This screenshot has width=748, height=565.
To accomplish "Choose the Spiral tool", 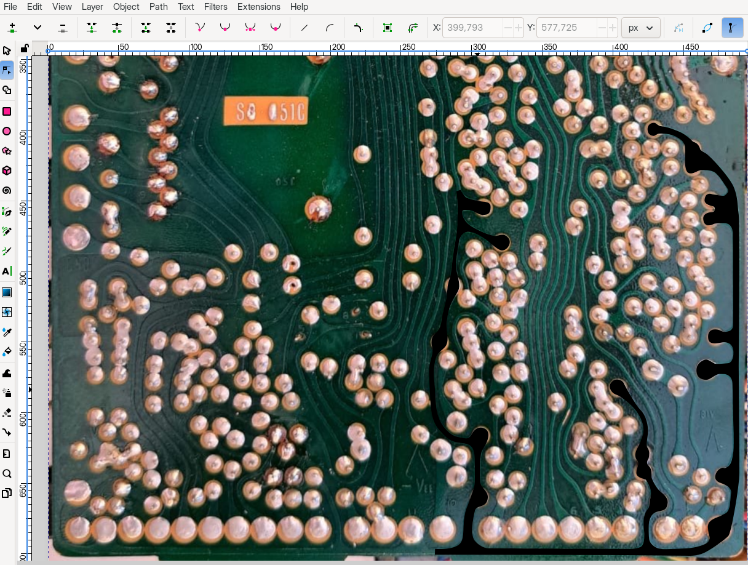I will 7,190.
